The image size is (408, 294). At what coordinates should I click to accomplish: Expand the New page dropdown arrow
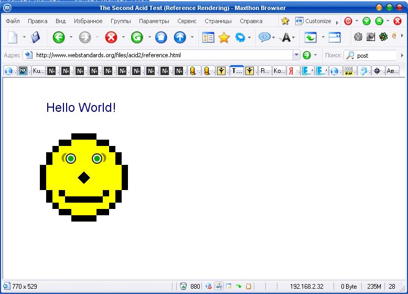pyautogui.click(x=24, y=37)
